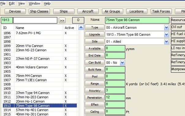Click the Available yymm input field
The width and height of the screenshot is (185, 116).
tap(115, 48)
